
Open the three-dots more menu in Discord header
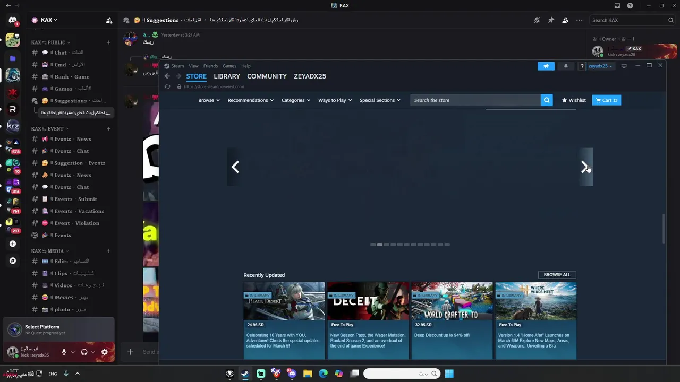coord(580,20)
